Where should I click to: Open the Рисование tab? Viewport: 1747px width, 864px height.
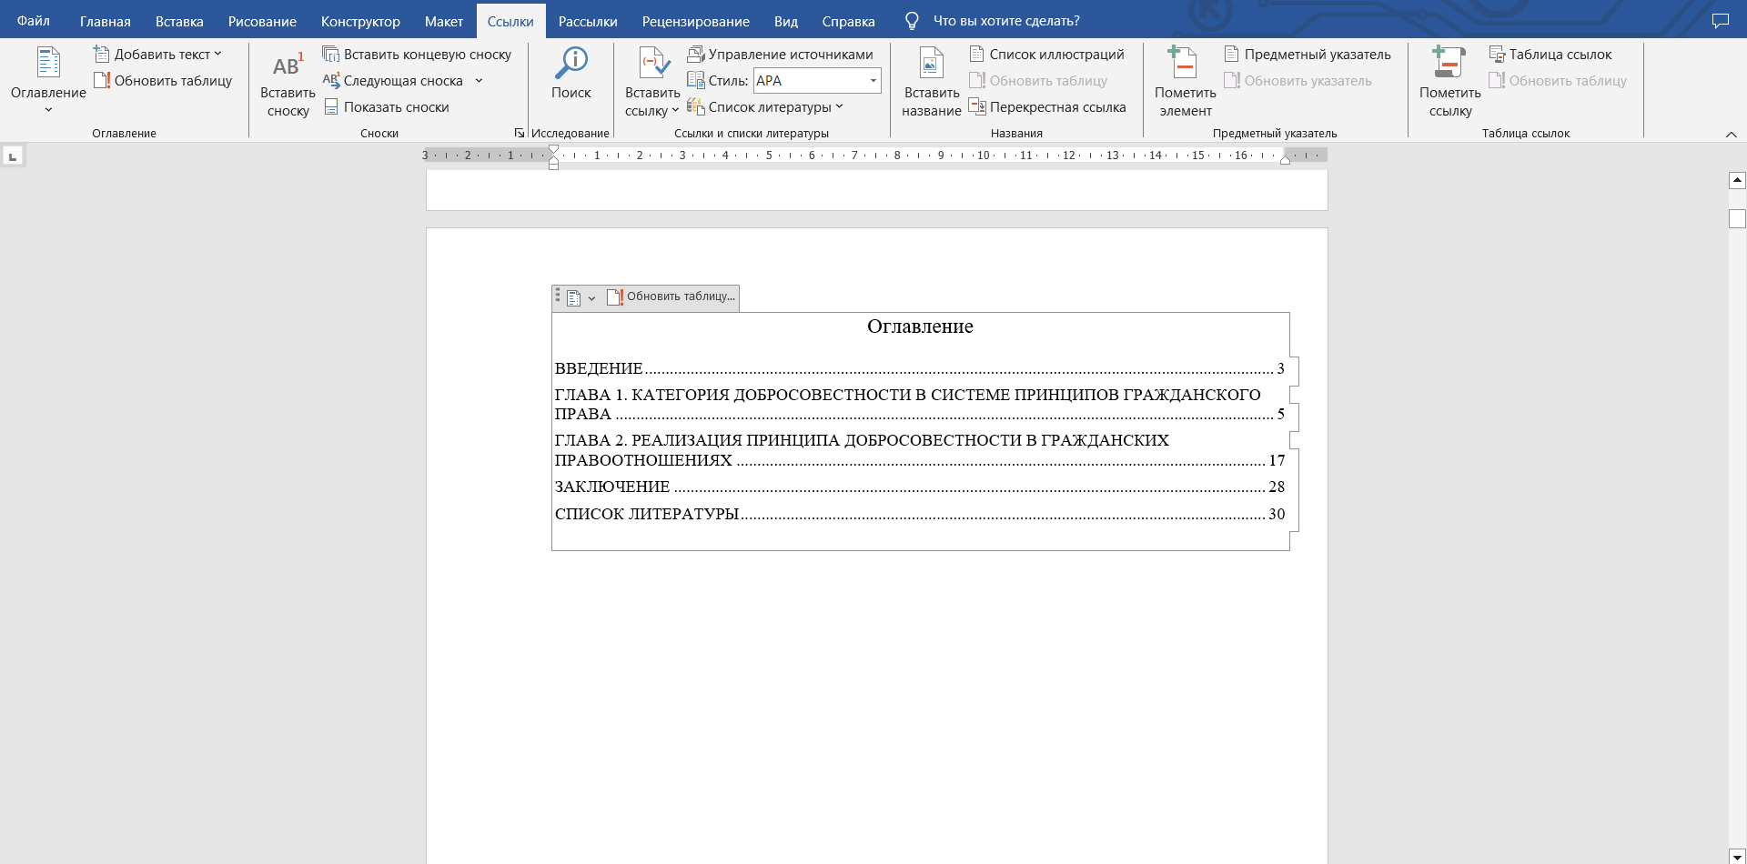click(x=262, y=21)
